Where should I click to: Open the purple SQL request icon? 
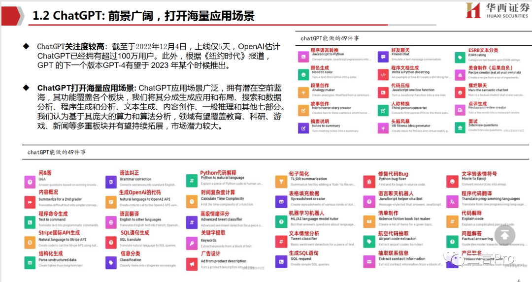pyautogui.click(x=281, y=262)
